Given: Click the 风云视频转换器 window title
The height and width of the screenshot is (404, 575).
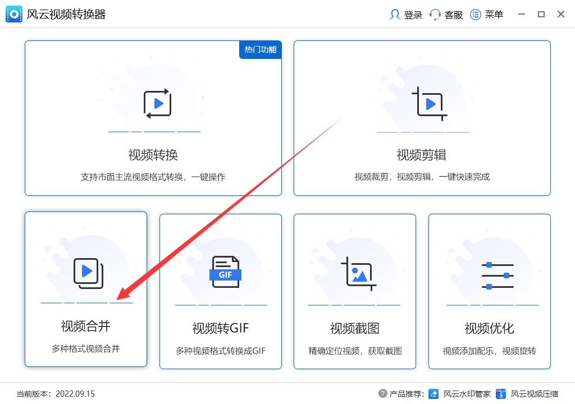Looking at the screenshot, I should (66, 14).
